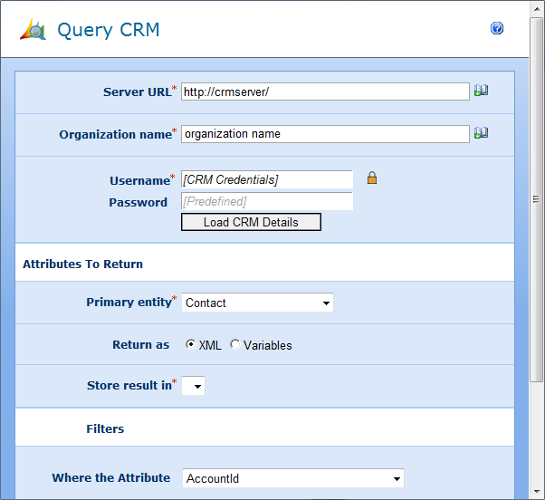Viewport: 545px width, 500px height.
Task: Select the XML radio button
Action: pos(190,345)
